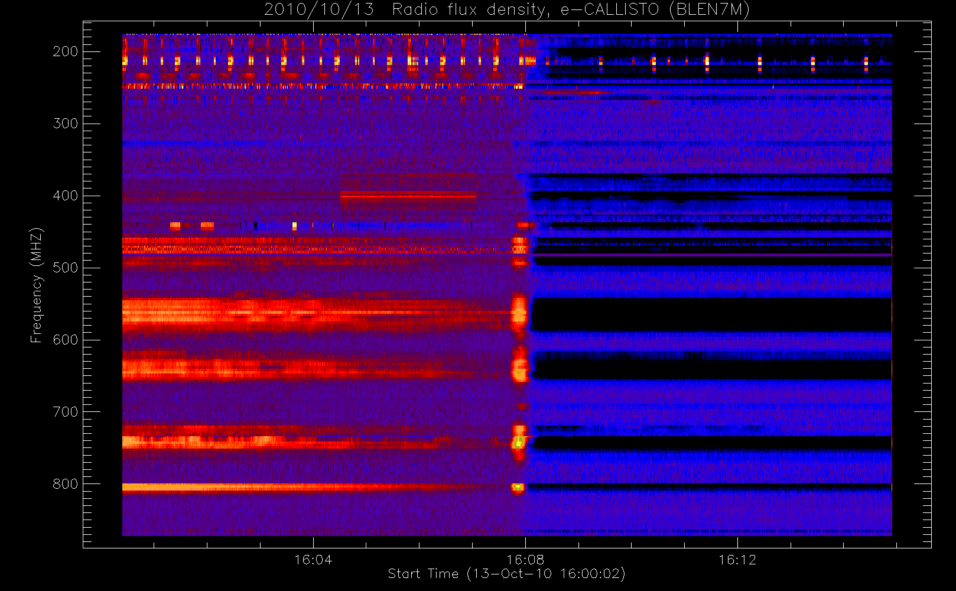
Task: Click the 600 frequency tick label
Action: pos(66,340)
